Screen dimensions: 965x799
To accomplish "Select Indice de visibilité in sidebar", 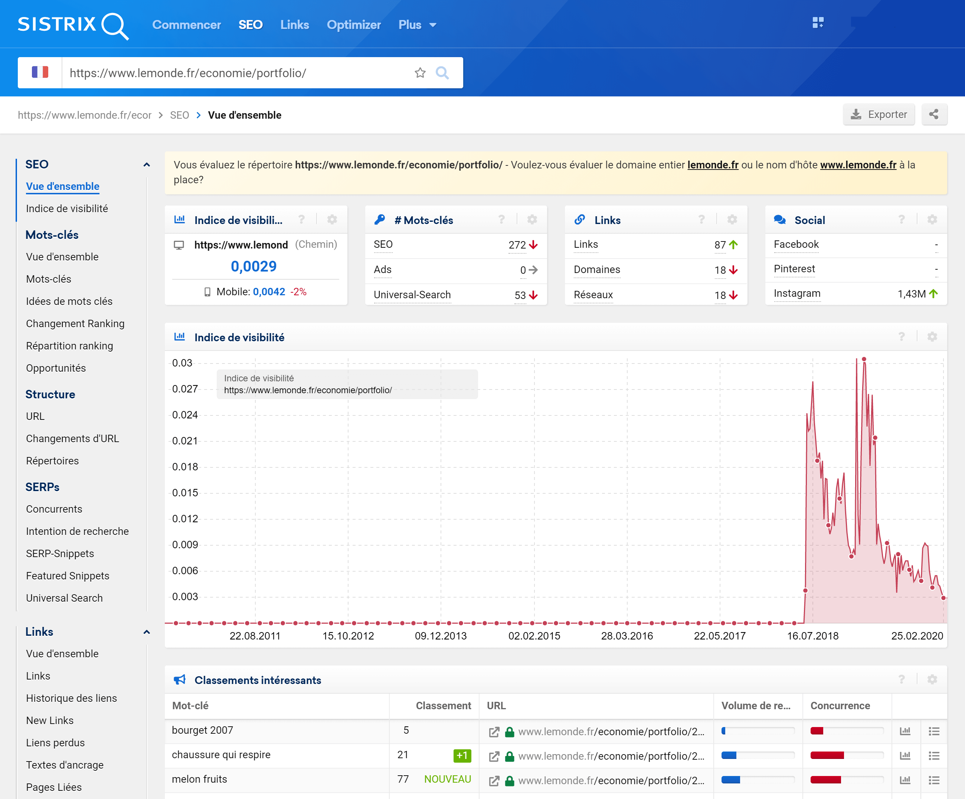I will click(67, 208).
